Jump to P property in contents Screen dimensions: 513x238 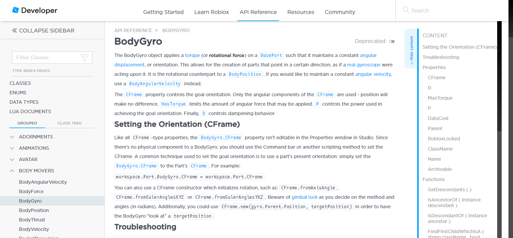point(429,108)
